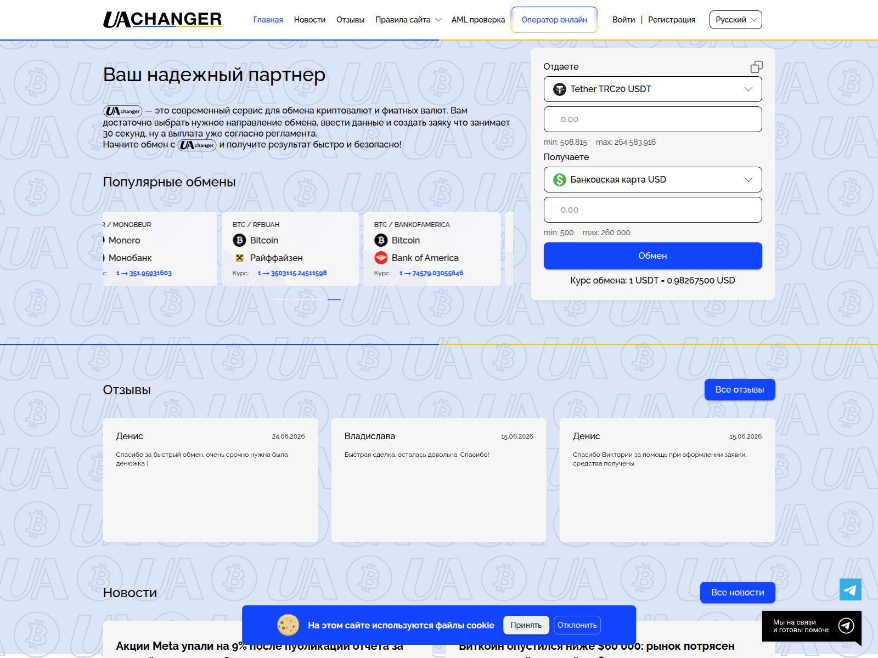Open Денис review dated 24.06.2026
The image size is (878, 658).
[211, 480]
